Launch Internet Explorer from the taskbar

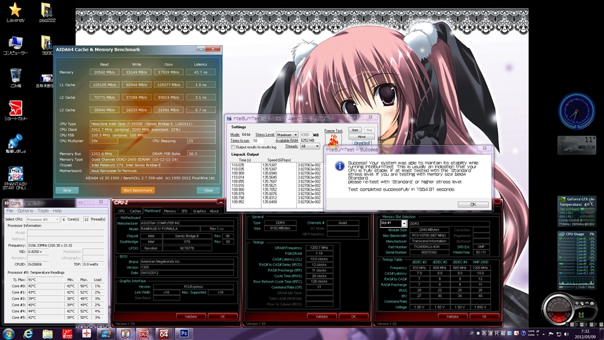[28, 334]
